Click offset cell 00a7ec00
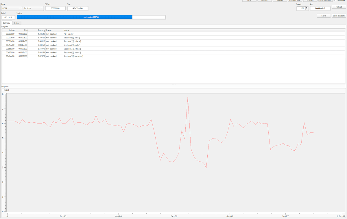This screenshot has height=219, width=347. (10, 56)
